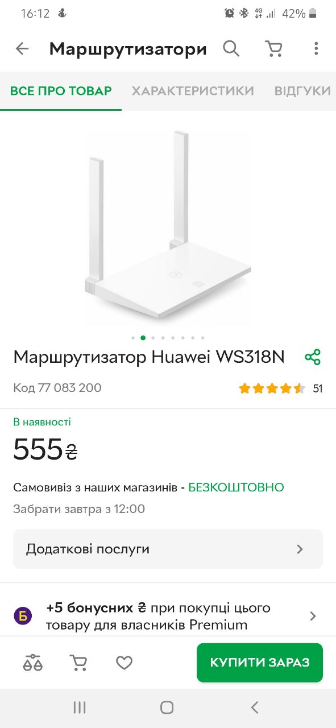Add product to comparison scales icon
Image resolution: width=336 pixels, height=728 pixels.
(33, 663)
